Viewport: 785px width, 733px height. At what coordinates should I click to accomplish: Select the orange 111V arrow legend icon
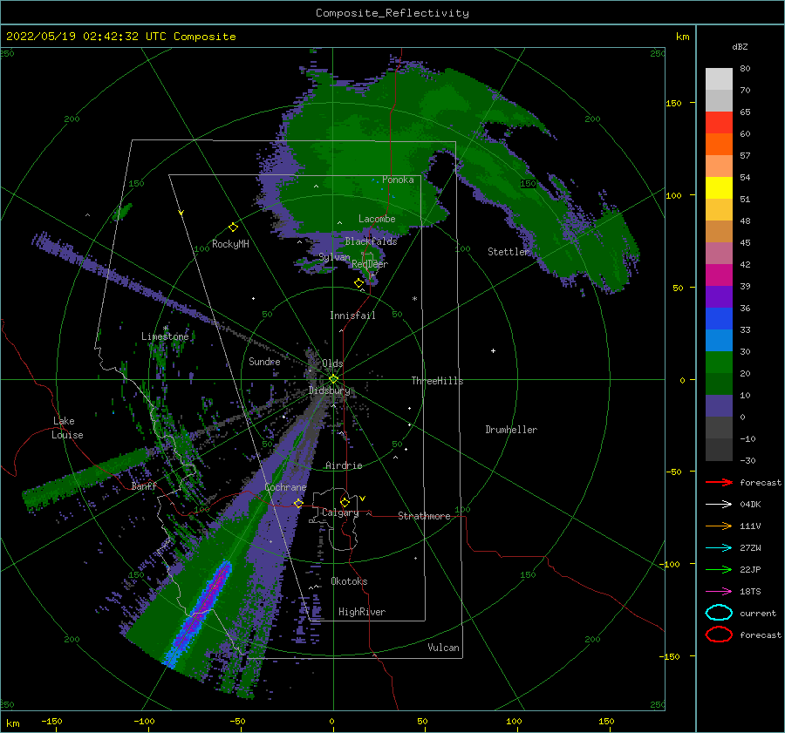click(x=719, y=526)
